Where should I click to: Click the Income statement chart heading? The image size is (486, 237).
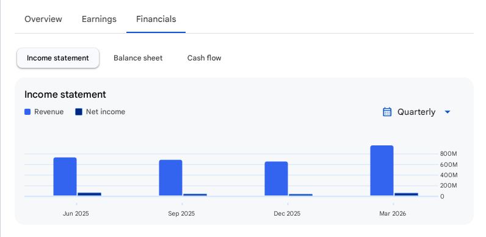[x=65, y=94]
